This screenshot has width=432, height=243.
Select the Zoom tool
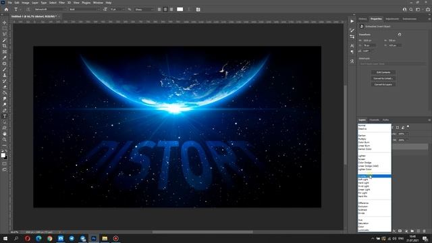pyautogui.click(x=5, y=140)
